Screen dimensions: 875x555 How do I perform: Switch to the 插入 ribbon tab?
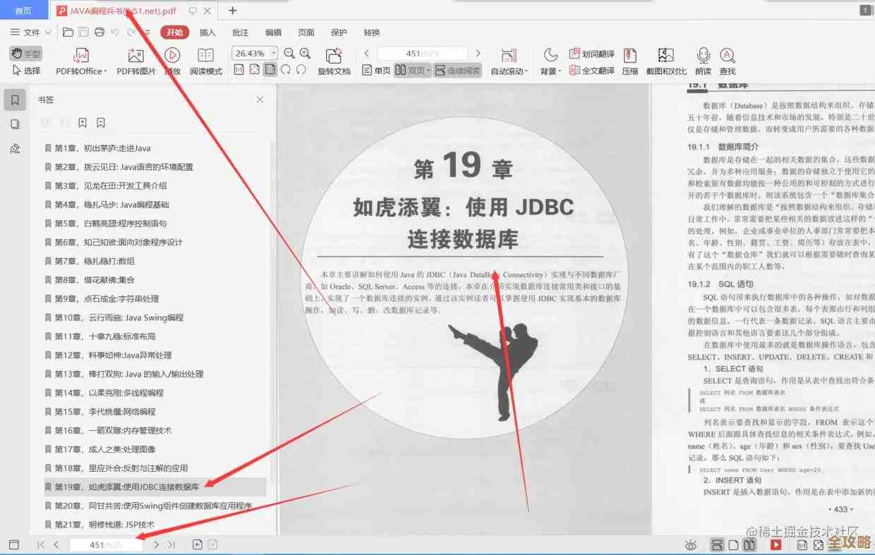(206, 32)
